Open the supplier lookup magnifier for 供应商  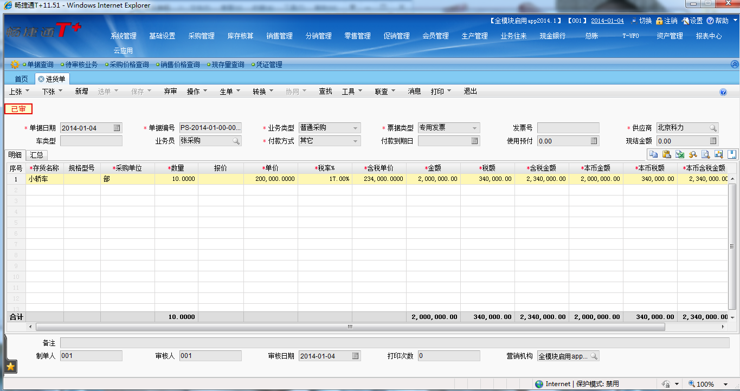713,128
